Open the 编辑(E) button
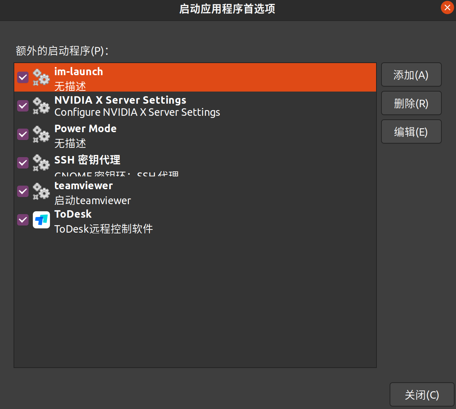Viewport: 456px width, 409px height. tap(411, 132)
